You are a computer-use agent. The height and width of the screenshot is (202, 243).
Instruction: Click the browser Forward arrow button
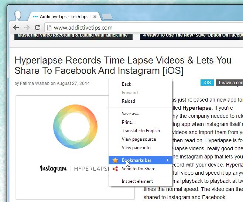(27, 28)
